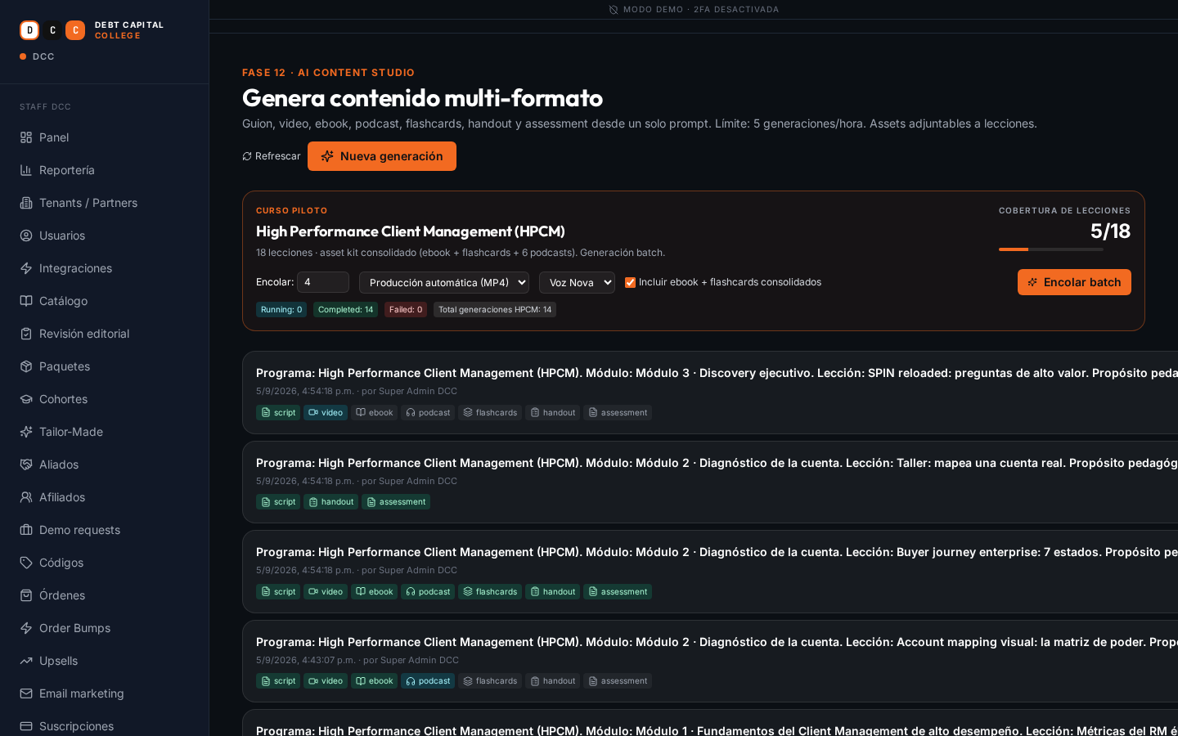This screenshot has height=736, width=1178.
Task: Click podcast tag on Buyer journey card
Action: coord(428,591)
